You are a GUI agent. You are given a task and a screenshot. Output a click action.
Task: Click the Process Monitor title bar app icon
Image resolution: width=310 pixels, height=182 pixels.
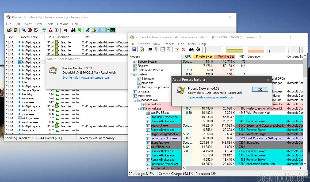[8, 17]
